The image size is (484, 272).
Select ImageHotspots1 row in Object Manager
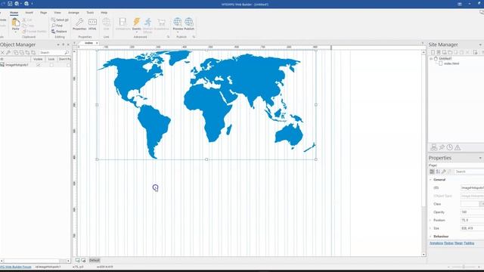(36, 65)
